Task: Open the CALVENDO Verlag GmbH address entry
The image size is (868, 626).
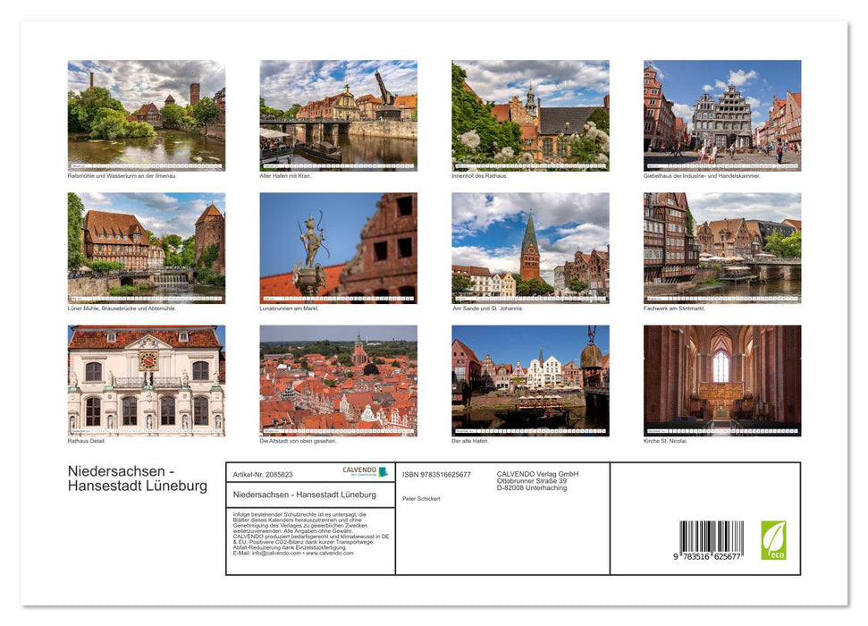Action: click(x=536, y=479)
